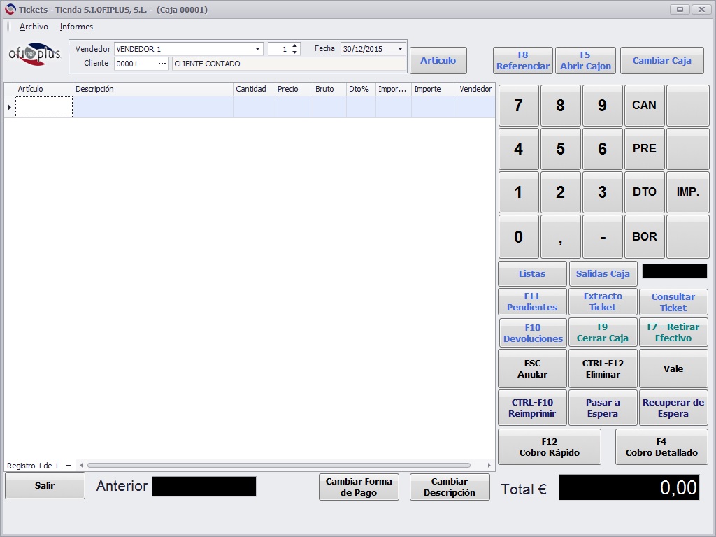Click the ofinetplus logo
This screenshot has width=716, height=537.
[35, 55]
